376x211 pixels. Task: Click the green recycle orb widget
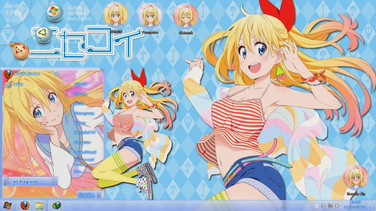coord(43,35)
